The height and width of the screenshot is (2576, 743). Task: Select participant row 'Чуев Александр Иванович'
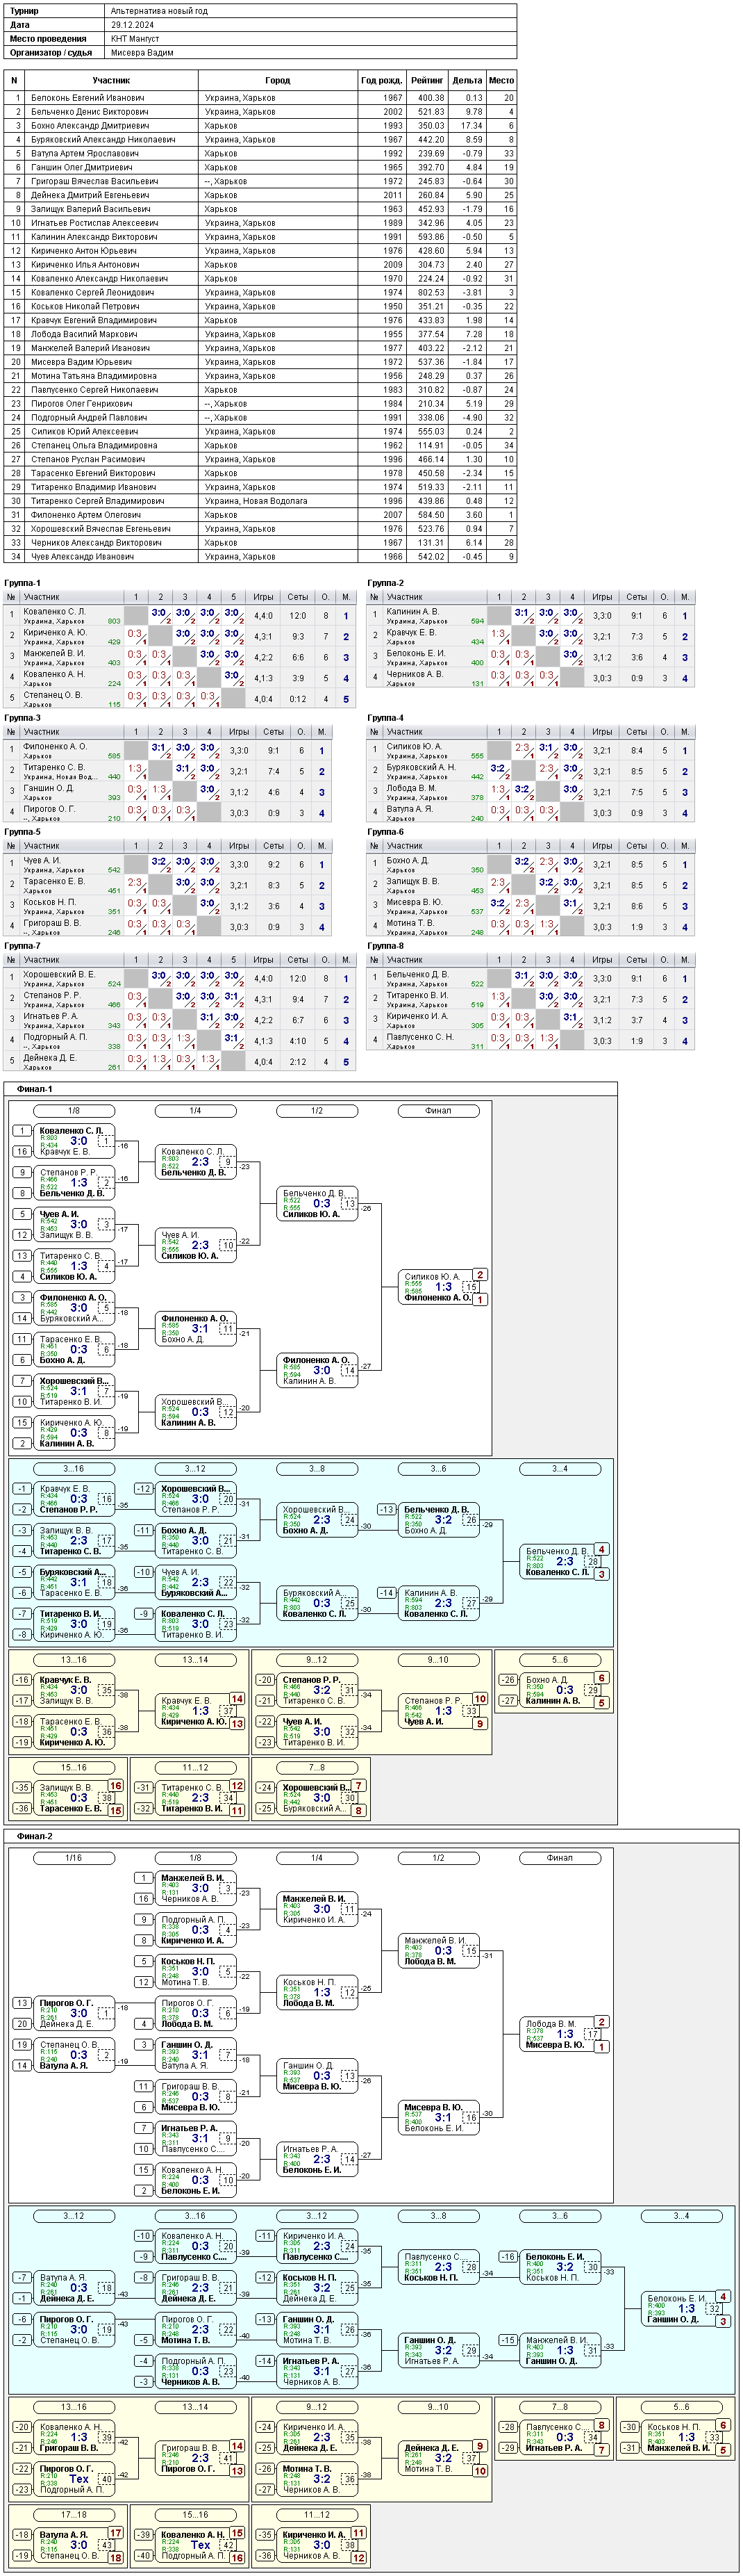pyautogui.click(x=260, y=556)
